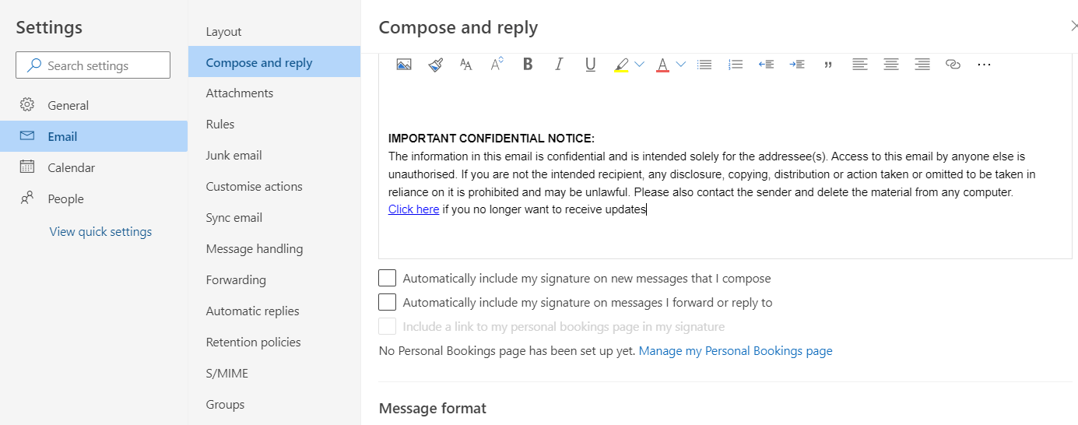The image size is (1078, 425).
Task: Click the Insert pictures inline icon
Action: coord(403,65)
